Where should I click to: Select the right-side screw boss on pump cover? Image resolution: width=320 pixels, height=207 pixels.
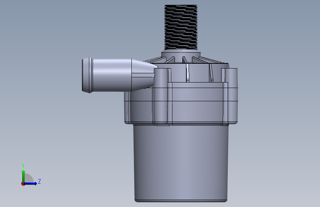[232, 96]
